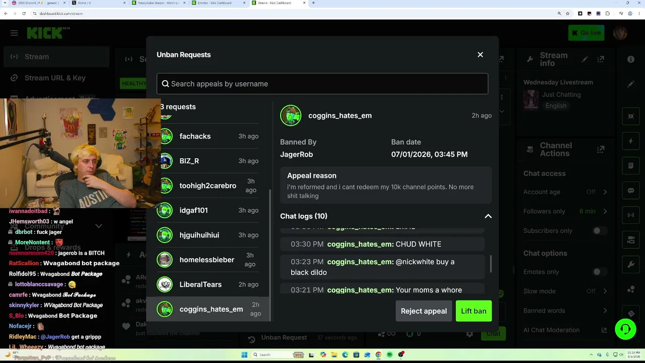Click the focus frame icon in right rail
This screenshot has height=363, width=645.
click(x=631, y=116)
